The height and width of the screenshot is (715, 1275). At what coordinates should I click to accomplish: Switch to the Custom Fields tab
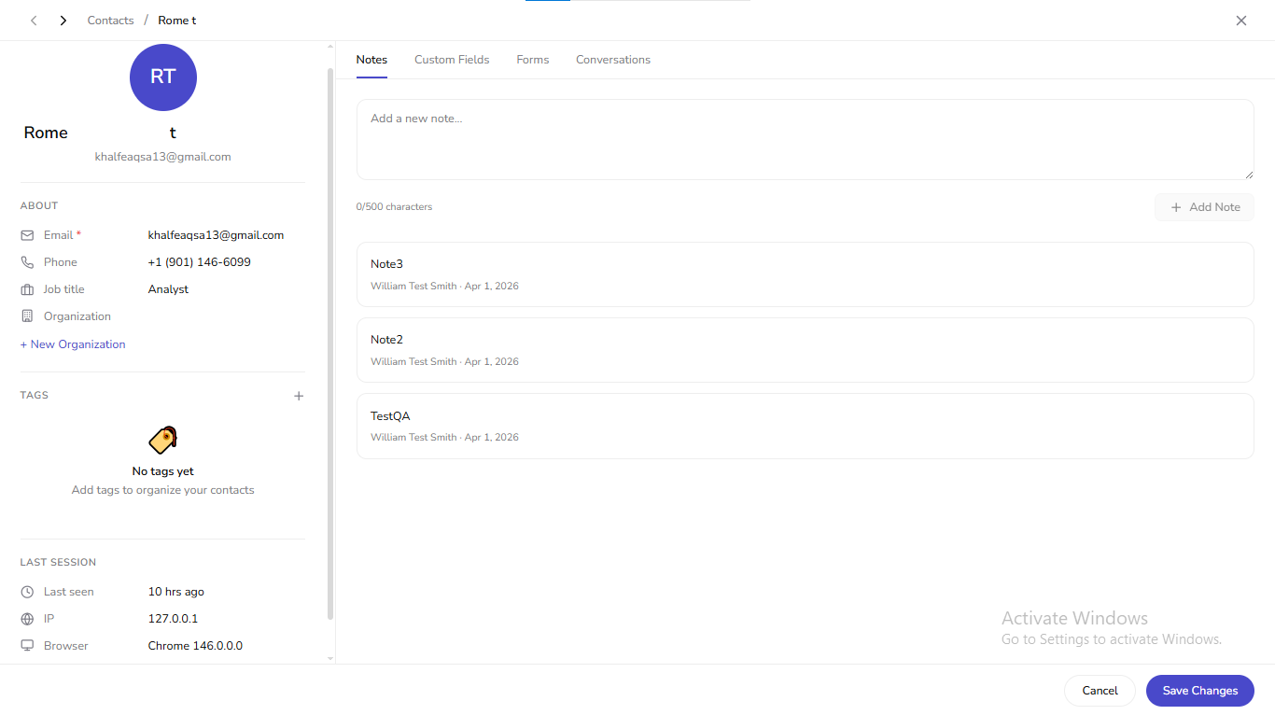coord(452,59)
